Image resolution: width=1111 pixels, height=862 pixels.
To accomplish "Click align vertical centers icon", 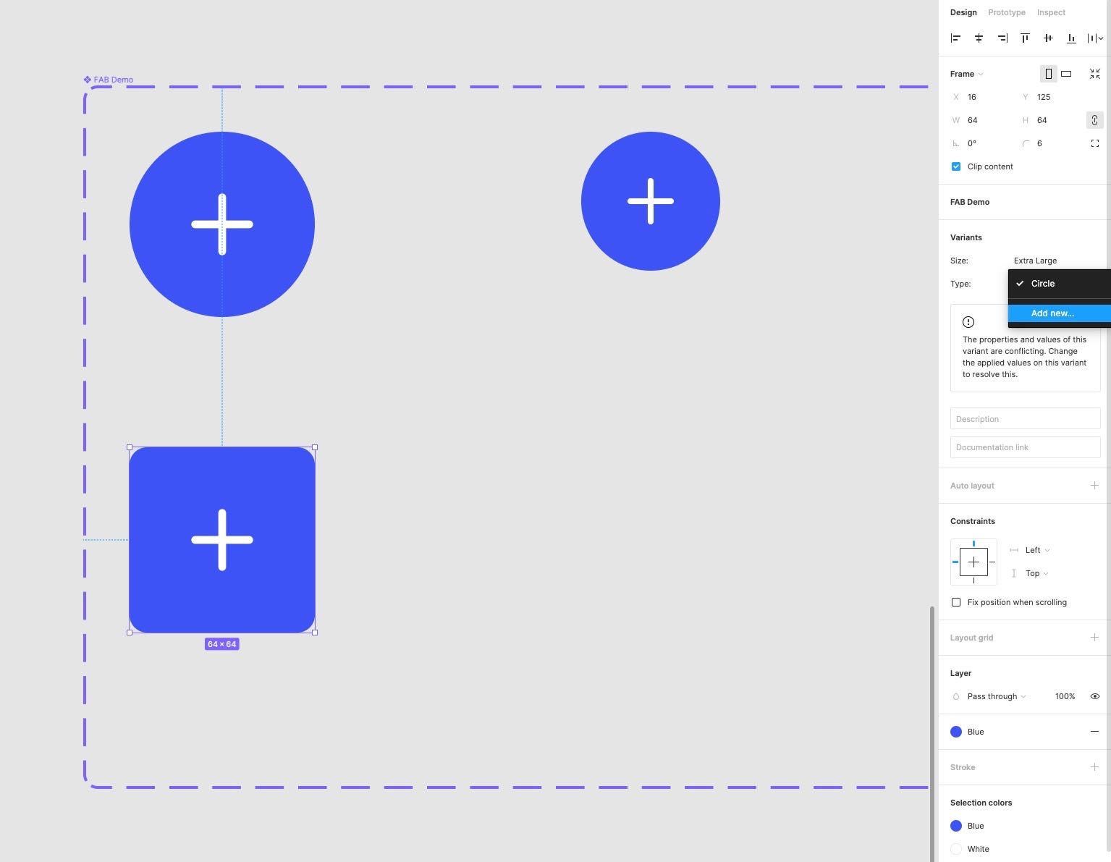I will click(x=1048, y=38).
